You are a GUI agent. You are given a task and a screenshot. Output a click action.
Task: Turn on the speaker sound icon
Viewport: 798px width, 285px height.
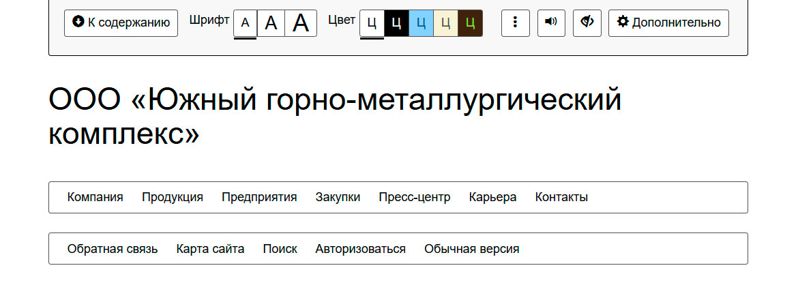tap(551, 22)
